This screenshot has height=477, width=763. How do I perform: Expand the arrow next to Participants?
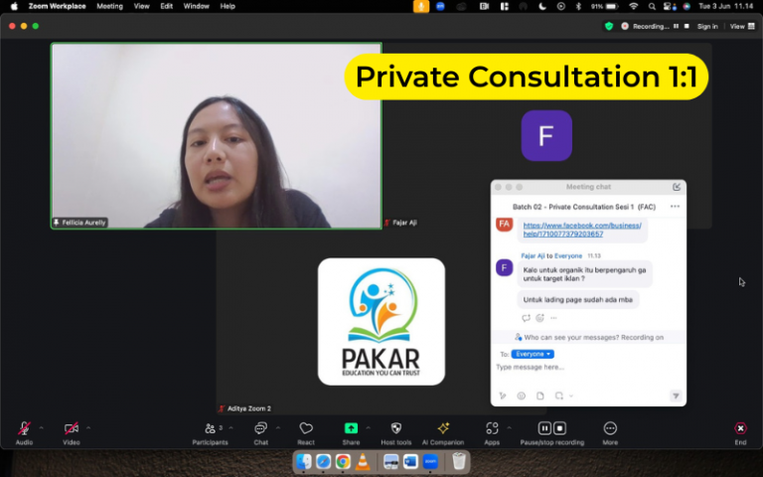[x=231, y=428]
